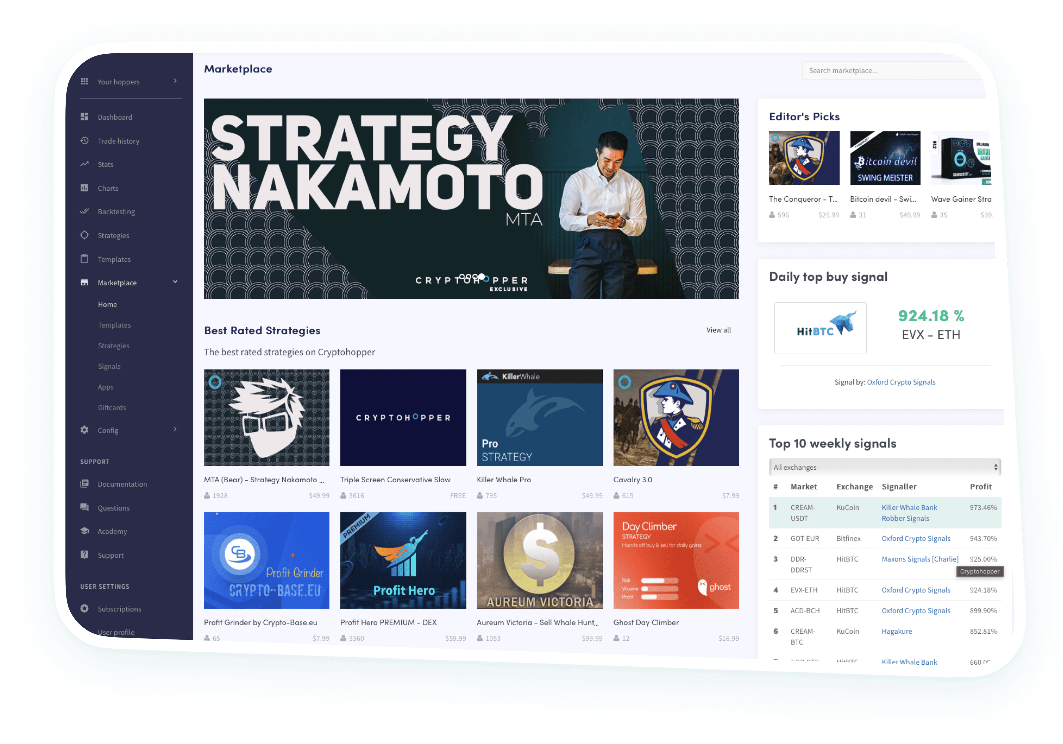1063x744 pixels.
Task: Select Templates under Marketplace submenu
Action: (x=114, y=325)
